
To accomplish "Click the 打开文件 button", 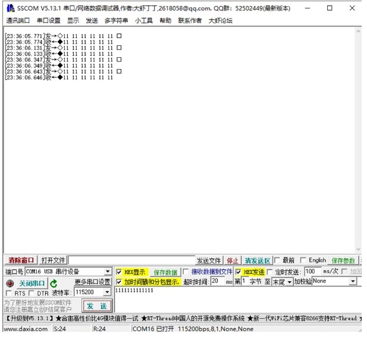I will (53, 260).
